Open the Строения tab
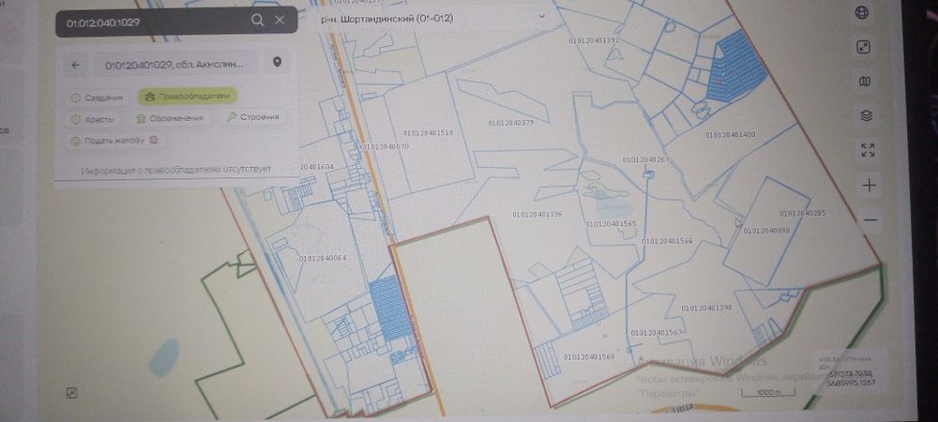 pos(252,117)
